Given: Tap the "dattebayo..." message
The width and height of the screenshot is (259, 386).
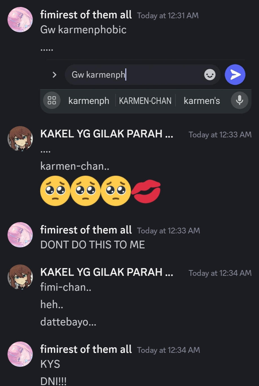Looking at the screenshot, I should 68,322.
